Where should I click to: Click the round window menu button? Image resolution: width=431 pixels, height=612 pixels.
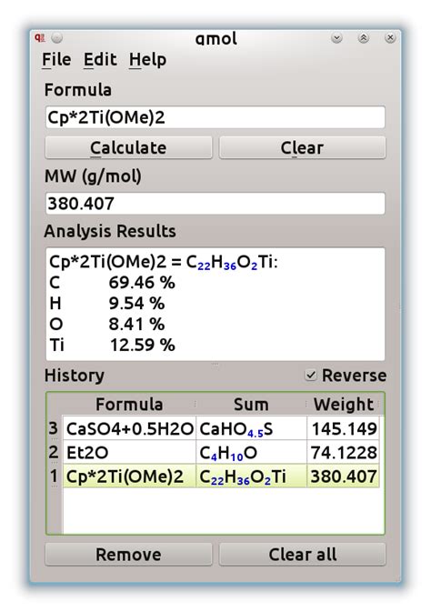[x=57, y=38]
